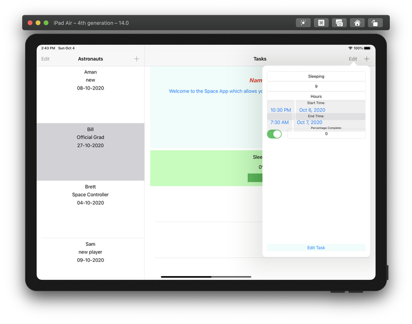Toggle simulator appearance with the sun icon

pos(303,23)
